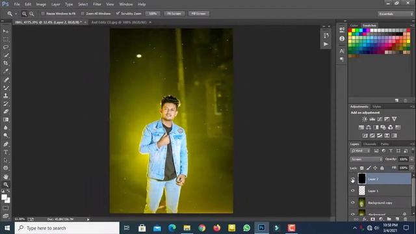416x234 pixels.
Task: Select the History Brush tool
Action: (6, 103)
